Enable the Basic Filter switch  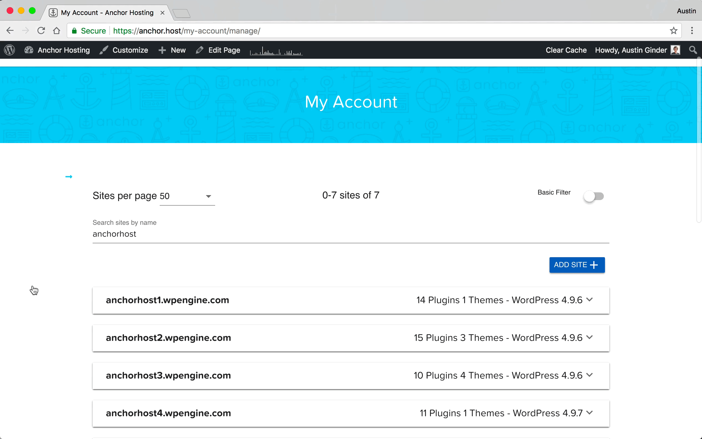click(x=594, y=196)
